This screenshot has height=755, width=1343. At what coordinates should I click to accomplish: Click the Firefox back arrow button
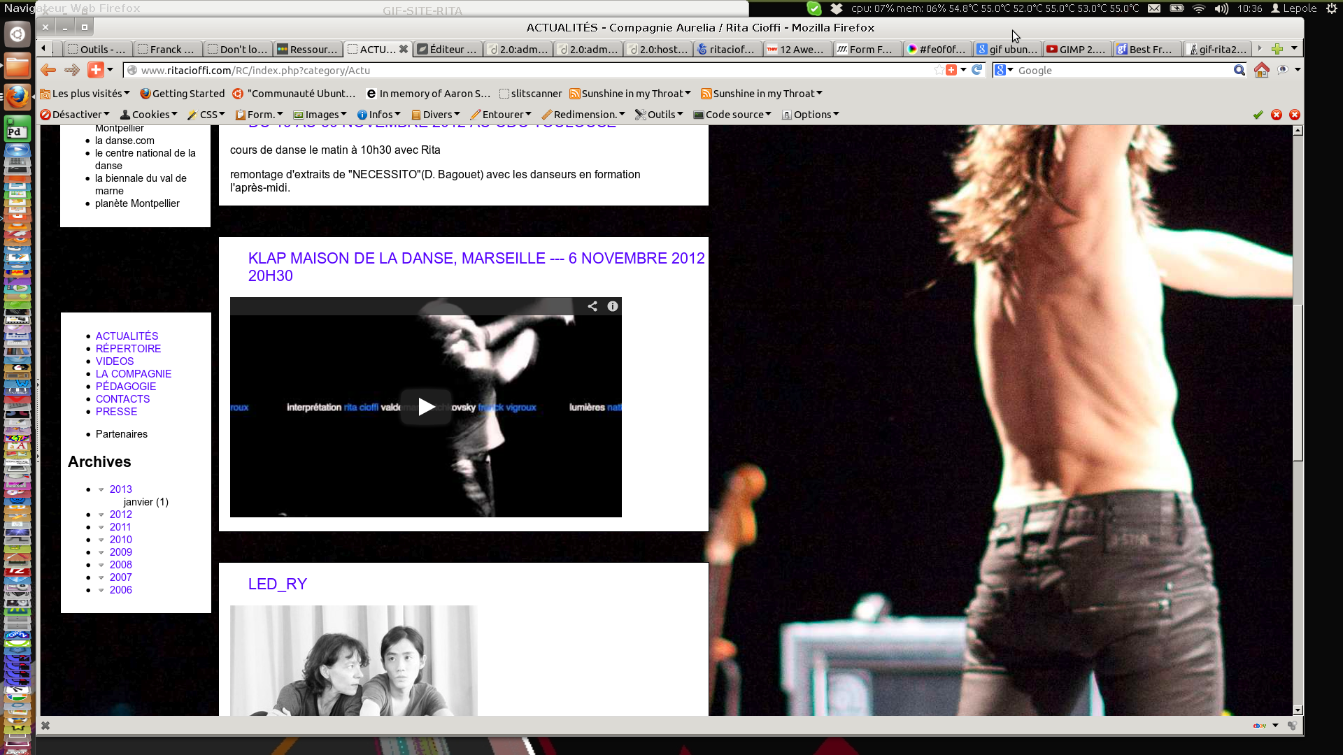[x=48, y=70]
